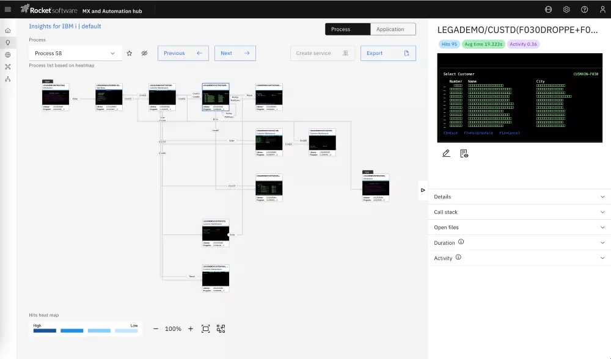This screenshot has height=359, width=611.
Task: Toggle the eye visibility icon beside process dropdown
Action: (145, 53)
